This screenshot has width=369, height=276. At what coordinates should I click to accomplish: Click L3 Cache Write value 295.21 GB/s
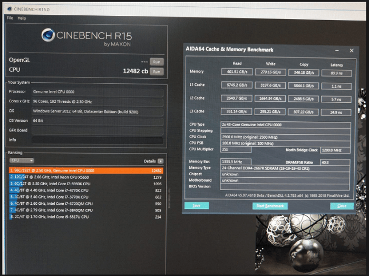[270, 112]
